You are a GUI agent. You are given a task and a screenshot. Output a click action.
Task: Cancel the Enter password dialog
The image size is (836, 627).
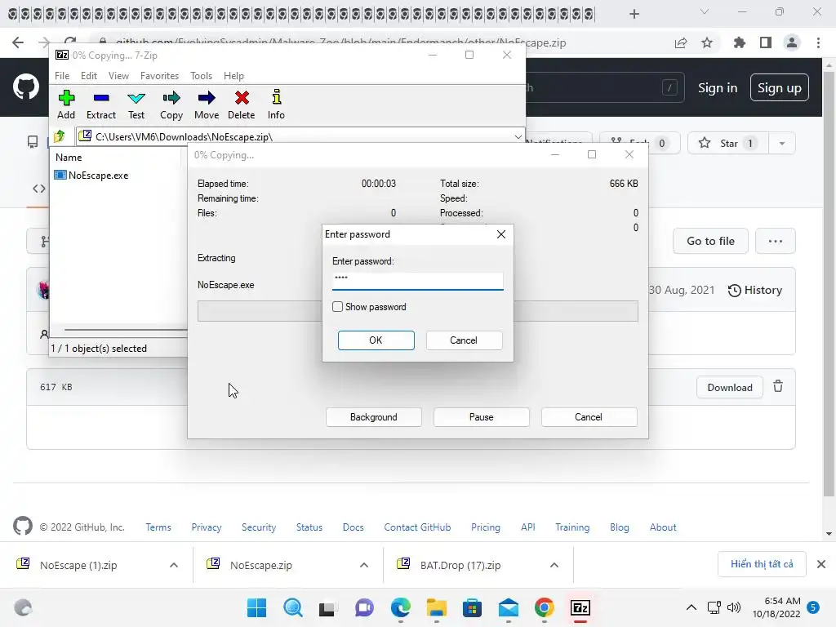[464, 340]
